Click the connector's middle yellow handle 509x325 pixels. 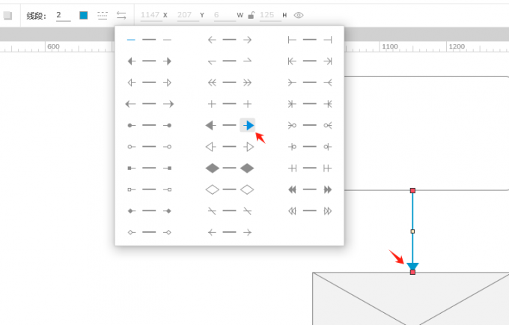[412, 231]
